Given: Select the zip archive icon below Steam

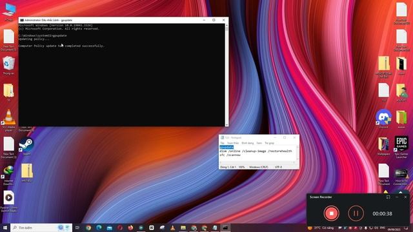Looking at the screenshot, I should [x=27, y=173].
